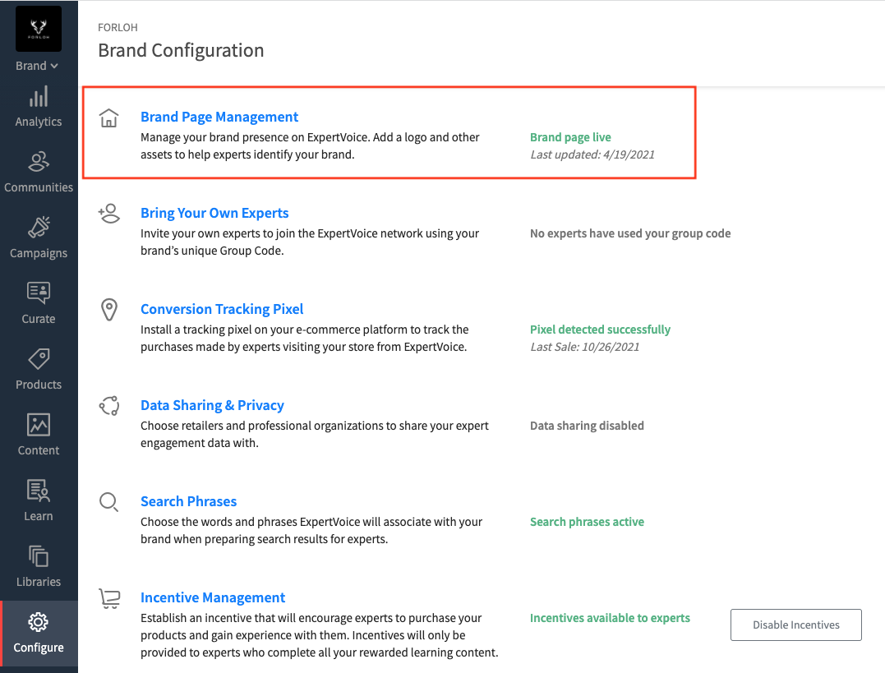Go to Content label in sidebar
The height and width of the screenshot is (673, 885).
pos(39,450)
